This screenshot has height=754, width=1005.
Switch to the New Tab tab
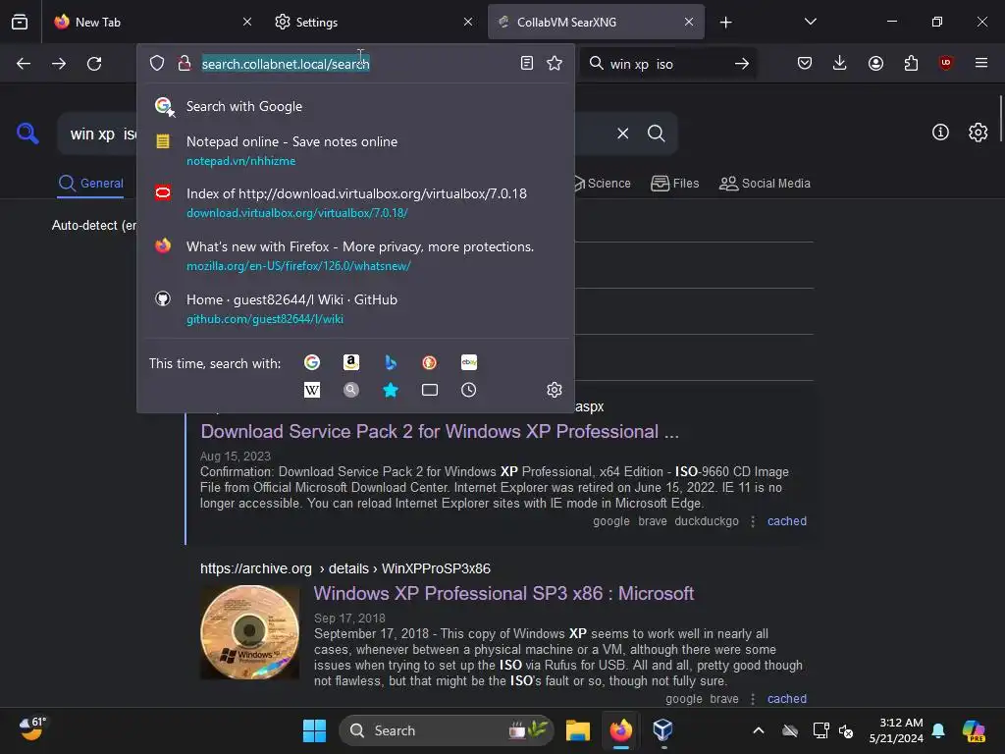pos(150,22)
